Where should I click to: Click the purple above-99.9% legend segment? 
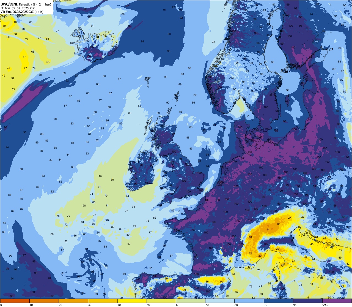337,301
